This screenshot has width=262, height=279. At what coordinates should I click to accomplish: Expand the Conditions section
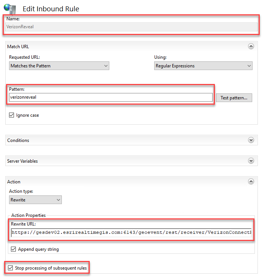[251, 140]
